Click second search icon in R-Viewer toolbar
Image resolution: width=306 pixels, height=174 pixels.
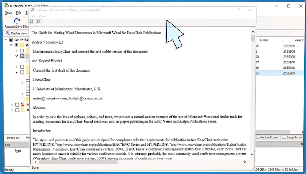[39, 22]
